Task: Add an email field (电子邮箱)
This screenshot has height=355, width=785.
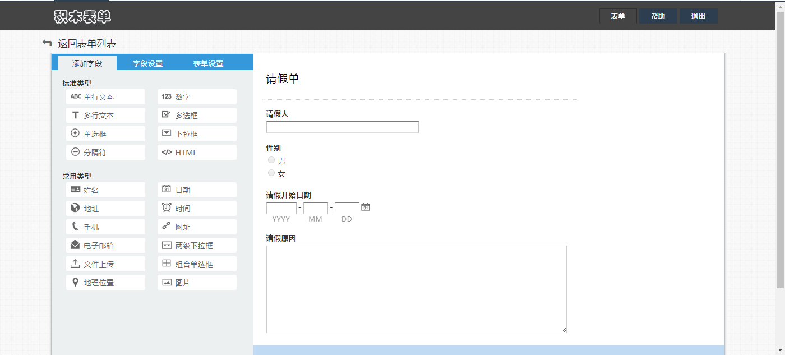Action: pyautogui.click(x=105, y=245)
